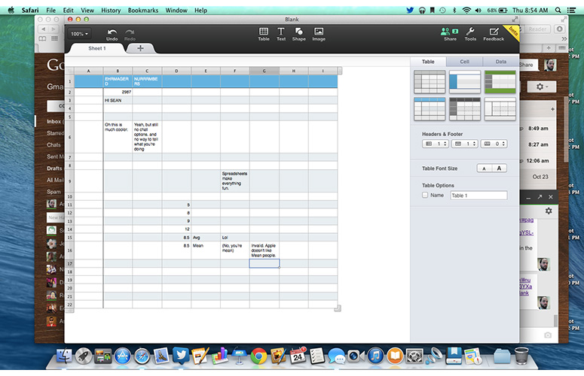Click the smaller table font size button
Viewport: 584px width, 376px height.
485,168
